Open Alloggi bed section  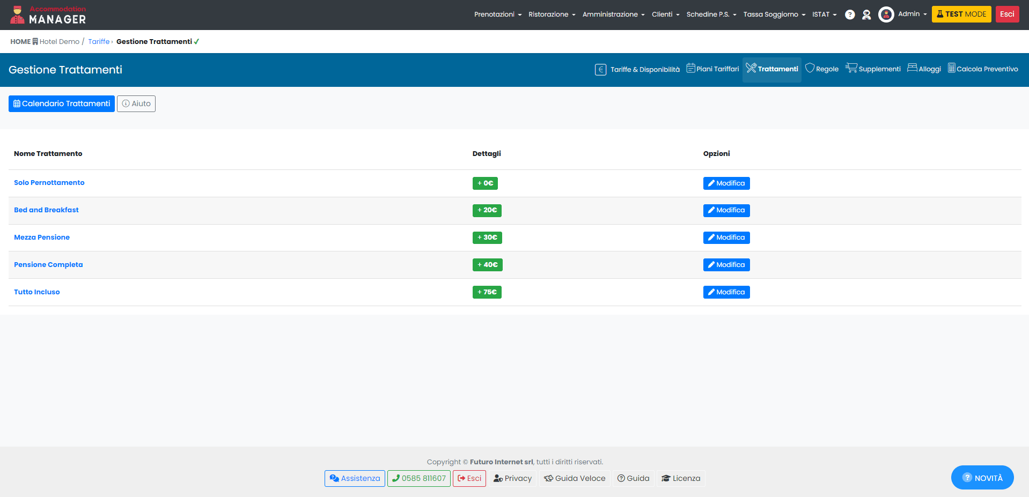[924, 69]
